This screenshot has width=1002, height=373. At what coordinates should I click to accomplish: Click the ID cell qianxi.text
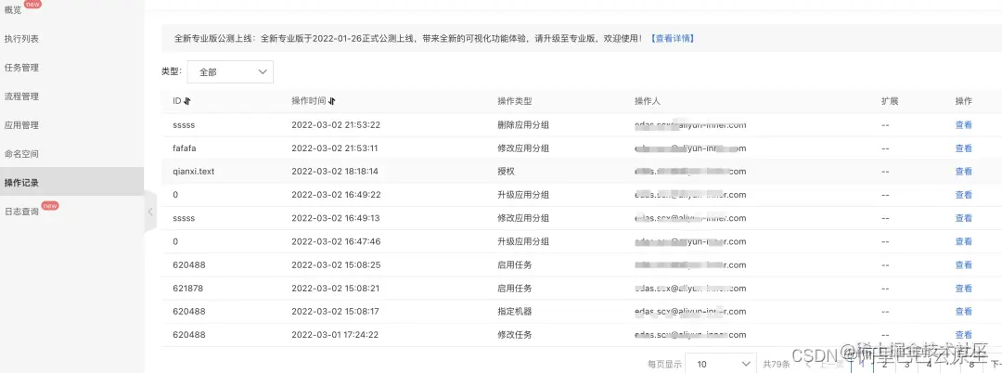tap(194, 171)
